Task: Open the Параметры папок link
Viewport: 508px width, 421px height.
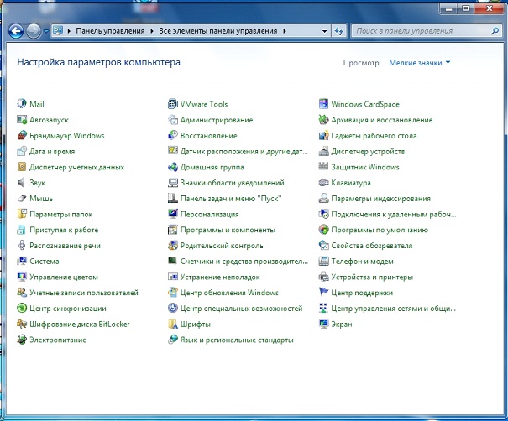Action: click(61, 214)
